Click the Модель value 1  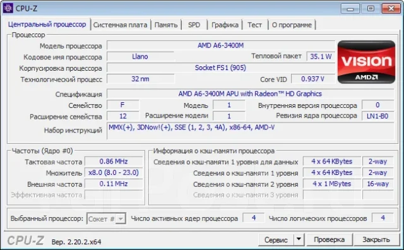pyautogui.click(x=229, y=105)
